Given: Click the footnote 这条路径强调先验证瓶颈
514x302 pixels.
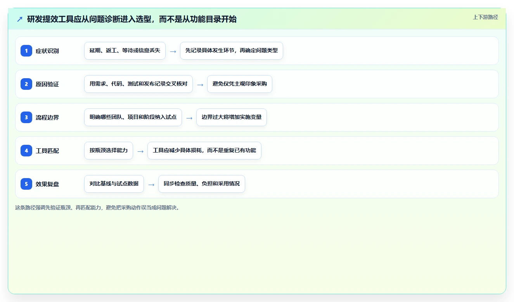Looking at the screenshot, I should [x=97, y=208].
